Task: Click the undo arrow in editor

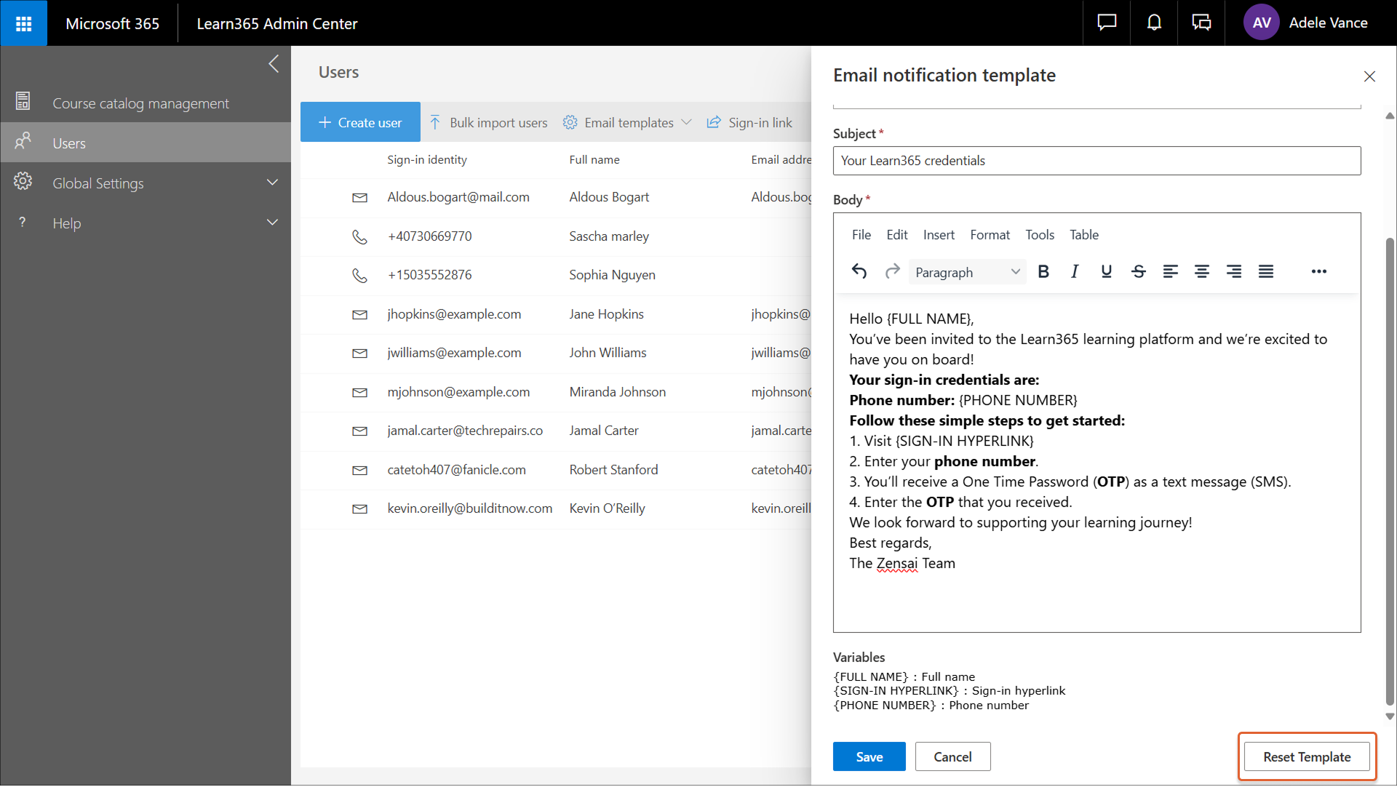Action: tap(859, 271)
